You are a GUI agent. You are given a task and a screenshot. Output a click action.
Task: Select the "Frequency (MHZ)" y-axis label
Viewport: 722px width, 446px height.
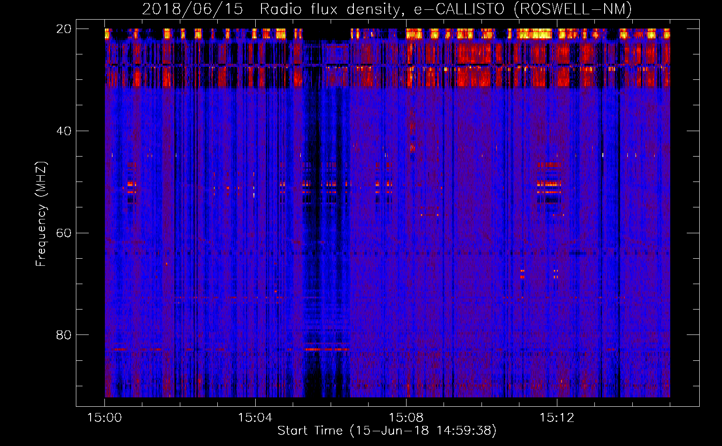coord(41,214)
